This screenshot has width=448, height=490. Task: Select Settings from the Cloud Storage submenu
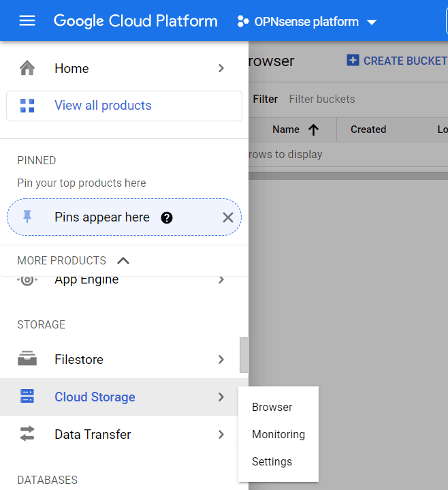(x=278, y=461)
